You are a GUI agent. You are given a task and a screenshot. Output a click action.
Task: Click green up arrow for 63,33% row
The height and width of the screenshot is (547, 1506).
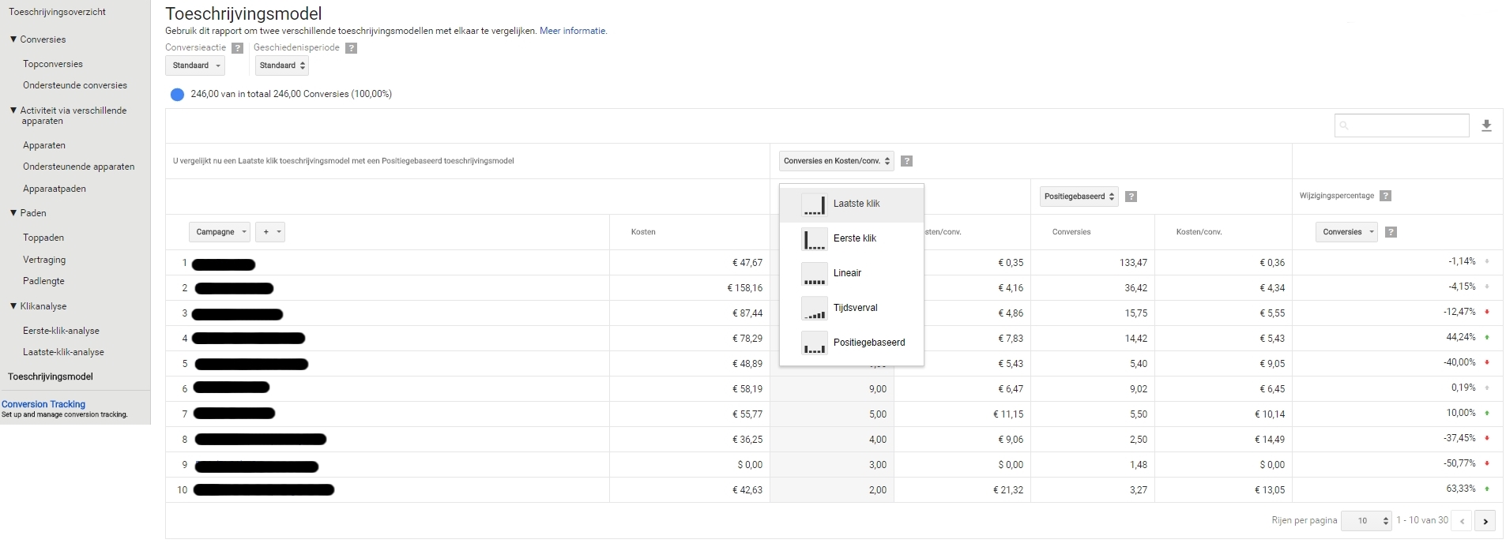1487,489
